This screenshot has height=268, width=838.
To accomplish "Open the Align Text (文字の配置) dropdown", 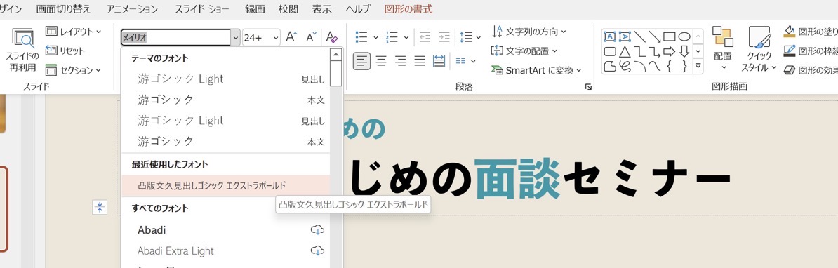I will pos(524,51).
